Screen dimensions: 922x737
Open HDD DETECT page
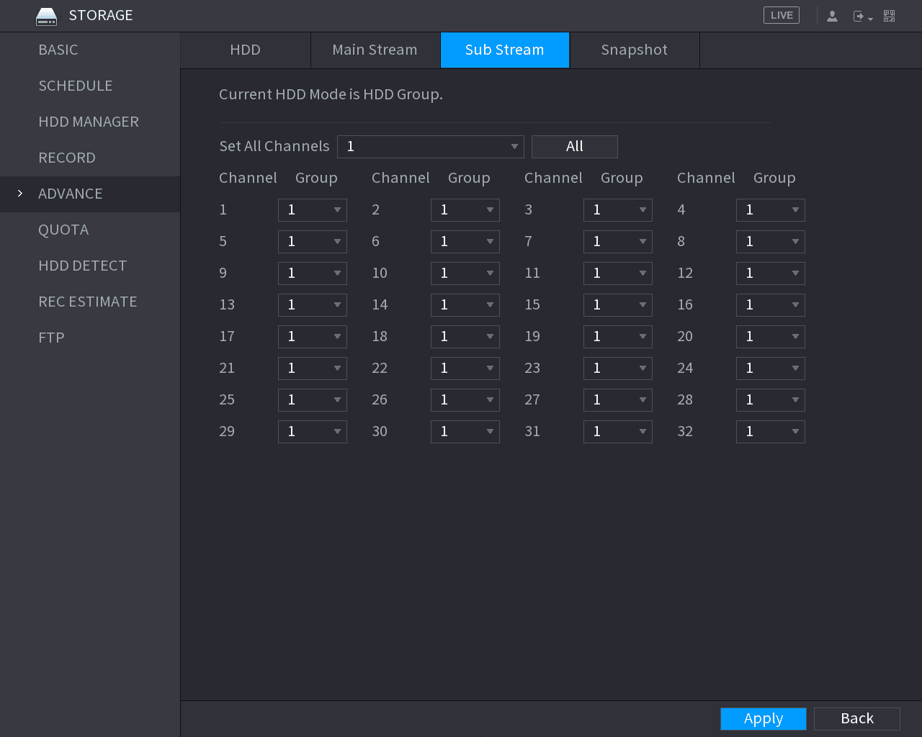[90, 266]
